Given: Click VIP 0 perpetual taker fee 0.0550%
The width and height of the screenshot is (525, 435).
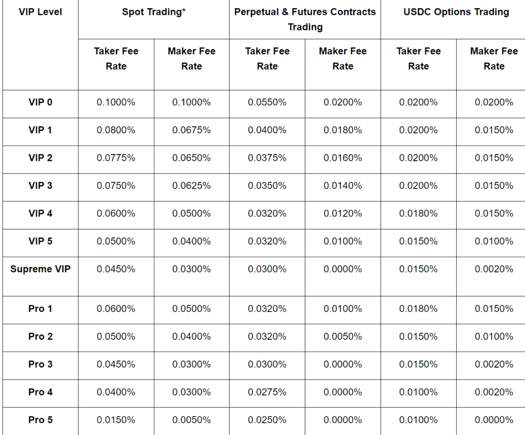Looking at the screenshot, I should [x=267, y=102].
